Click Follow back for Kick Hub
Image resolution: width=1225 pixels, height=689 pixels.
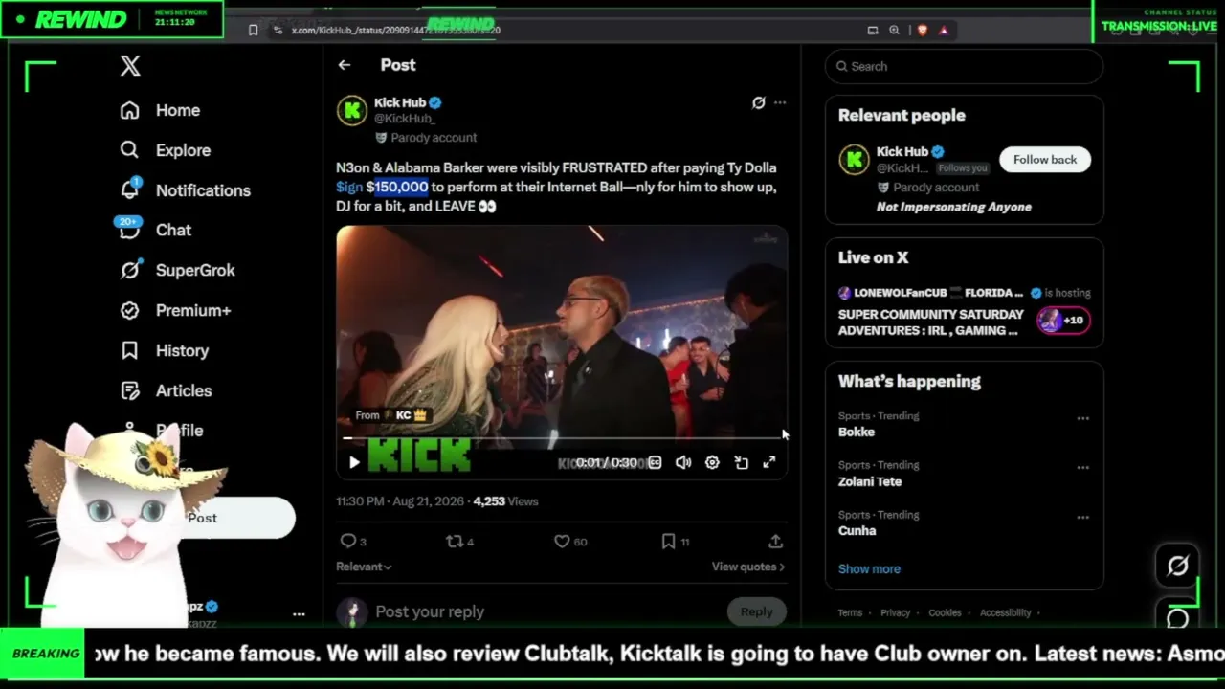(1045, 160)
